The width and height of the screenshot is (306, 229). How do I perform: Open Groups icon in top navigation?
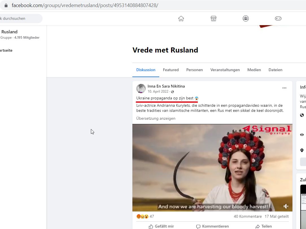coord(246,19)
